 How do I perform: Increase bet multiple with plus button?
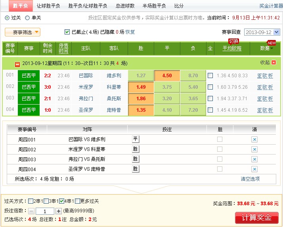[x=59, y=211]
